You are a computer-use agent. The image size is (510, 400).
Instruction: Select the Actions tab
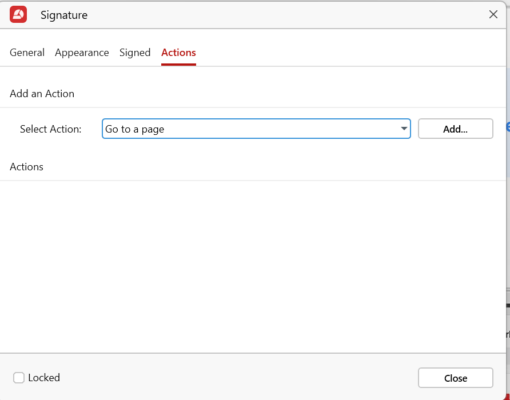pyautogui.click(x=178, y=53)
